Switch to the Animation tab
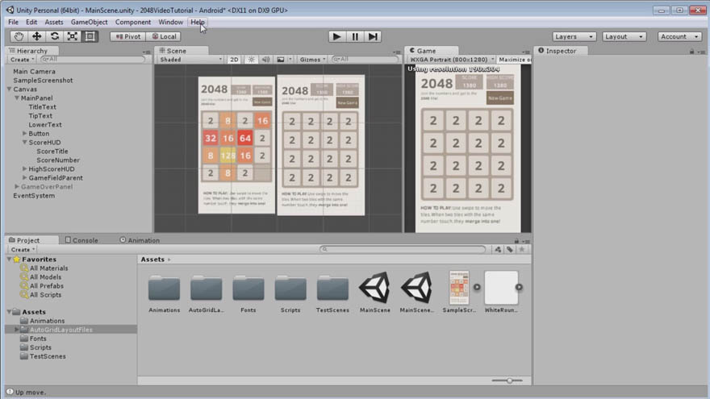The width and height of the screenshot is (710, 399). 140,240
